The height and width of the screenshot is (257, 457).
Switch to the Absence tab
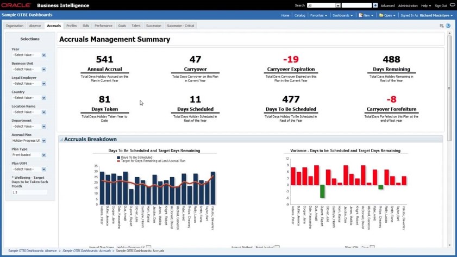point(35,26)
